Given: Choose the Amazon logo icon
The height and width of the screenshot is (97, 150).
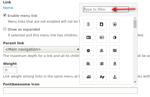Looking at the screenshot, I should pyautogui.click(x=115, y=64).
